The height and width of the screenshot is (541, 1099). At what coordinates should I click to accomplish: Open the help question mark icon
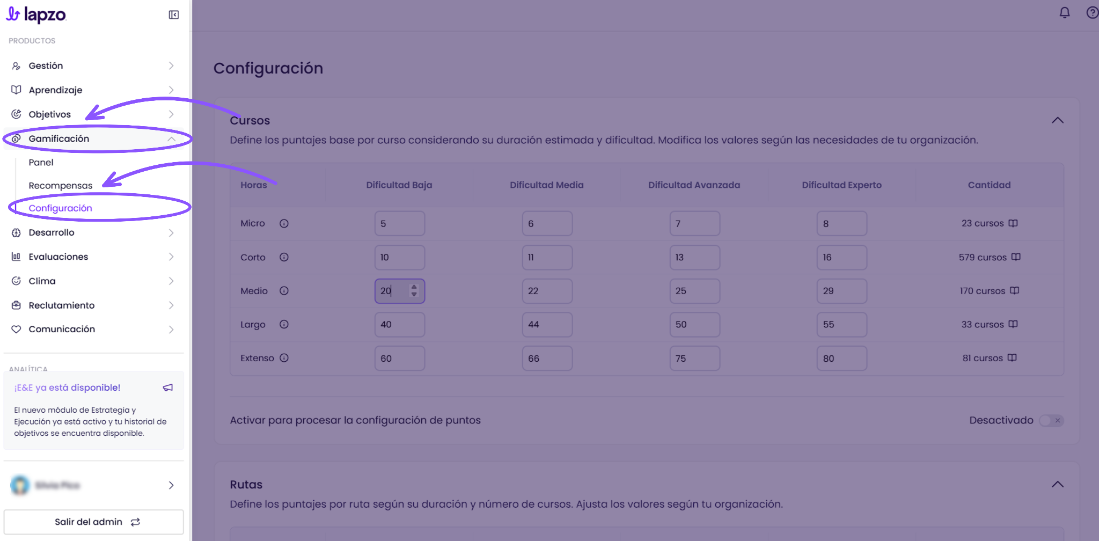coord(1092,12)
